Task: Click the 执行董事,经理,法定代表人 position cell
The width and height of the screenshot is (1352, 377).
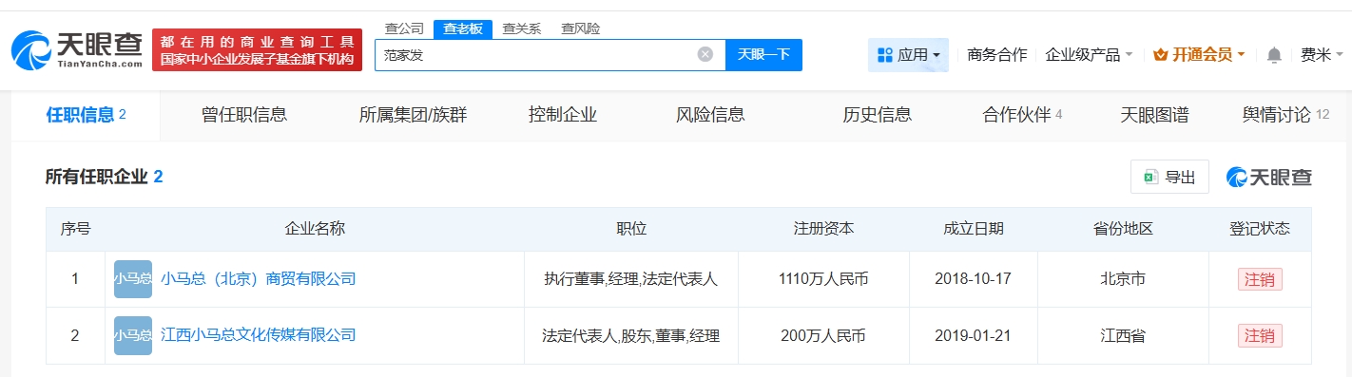Action: (x=631, y=279)
